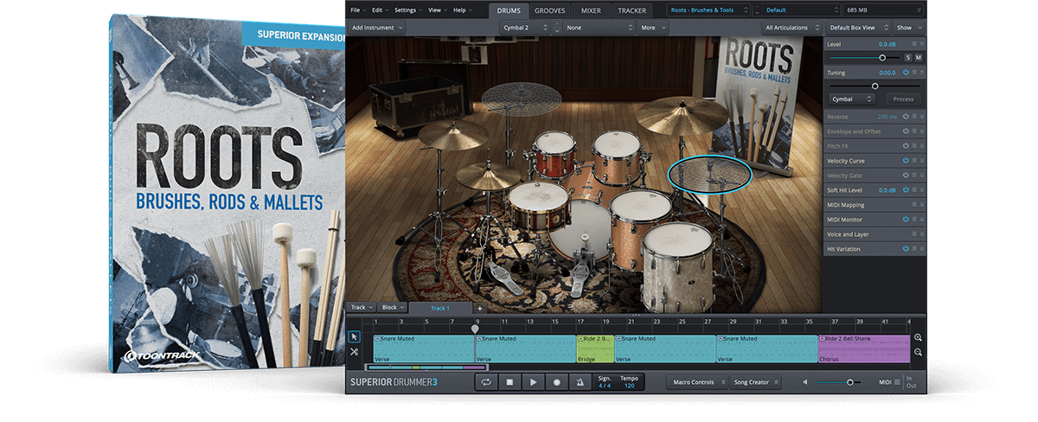The image size is (1038, 422).
Task: Toggle loop playback in the transport bar
Action: click(486, 382)
